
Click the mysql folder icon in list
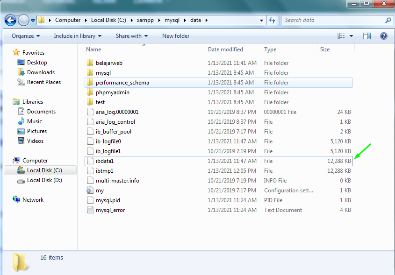point(90,72)
